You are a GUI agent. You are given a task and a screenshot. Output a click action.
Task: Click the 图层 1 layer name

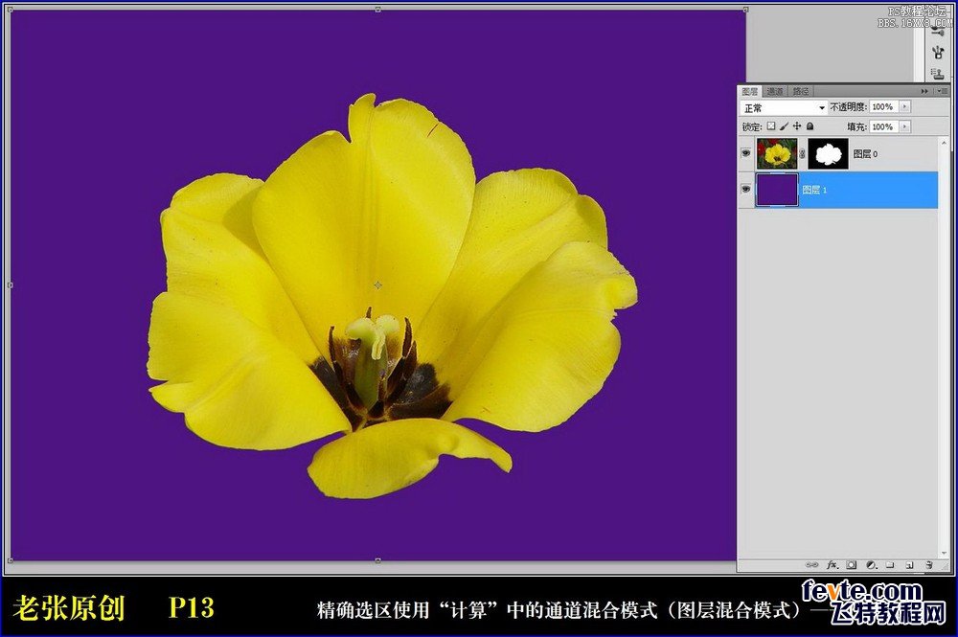click(x=814, y=190)
